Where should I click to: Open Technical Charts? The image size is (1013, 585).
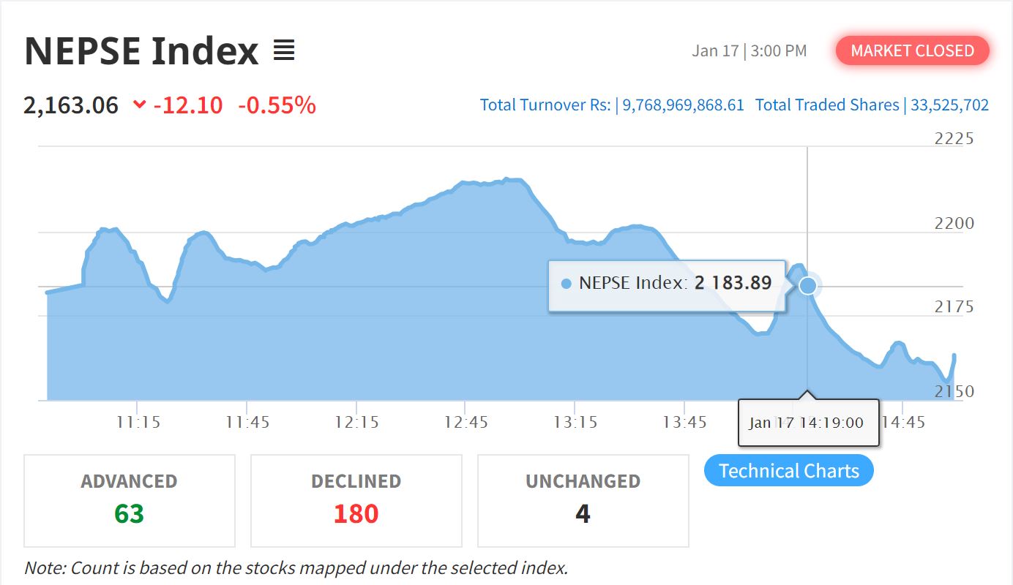(789, 470)
